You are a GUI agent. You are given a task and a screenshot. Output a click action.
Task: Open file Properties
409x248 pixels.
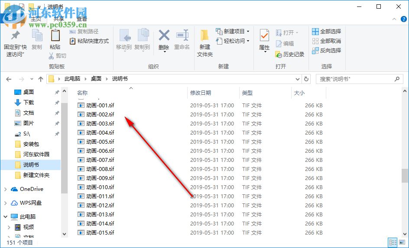[x=264, y=41]
